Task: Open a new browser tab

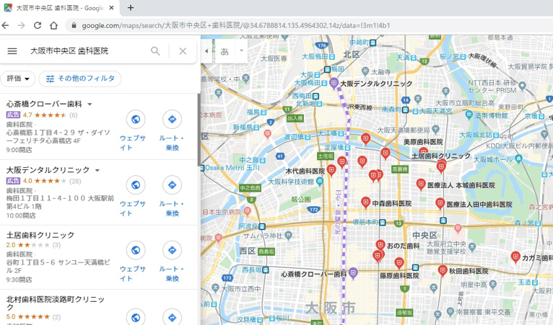Action: (131, 8)
